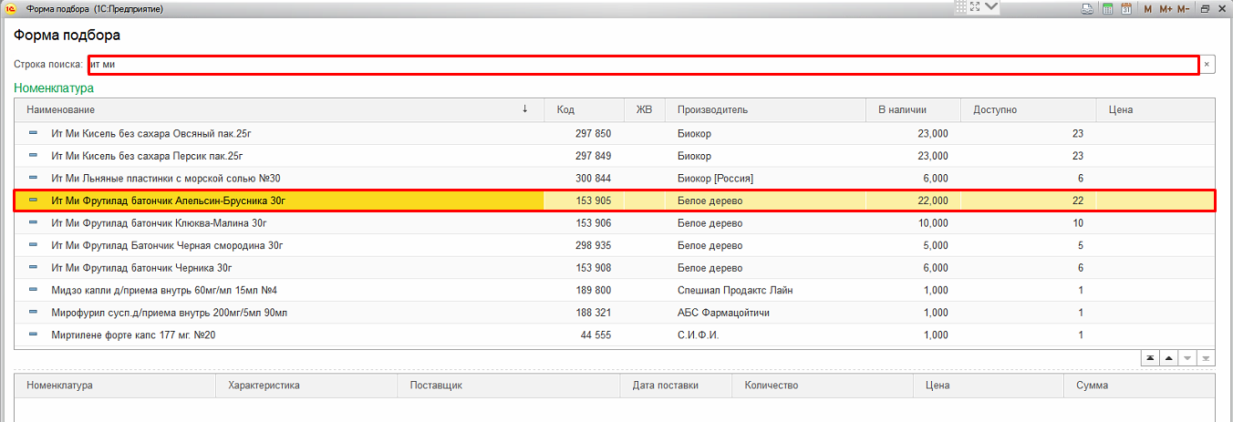Open the calendar icon showing 31
This screenshot has height=422, width=1233.
(x=1126, y=8)
